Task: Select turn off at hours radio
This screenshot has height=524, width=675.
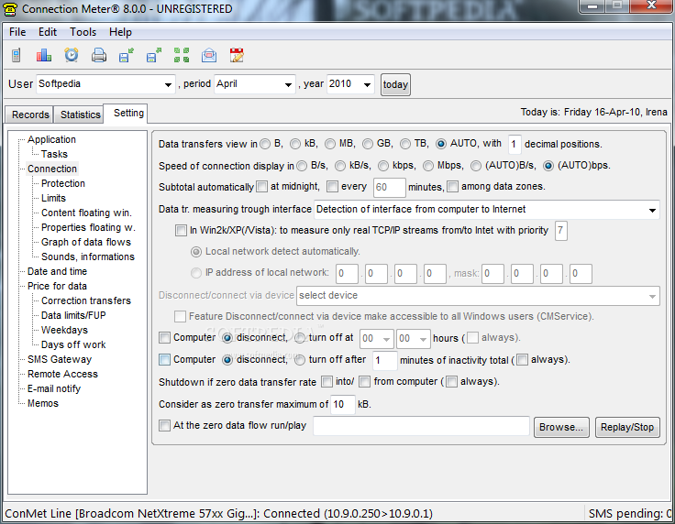Action: [x=300, y=338]
